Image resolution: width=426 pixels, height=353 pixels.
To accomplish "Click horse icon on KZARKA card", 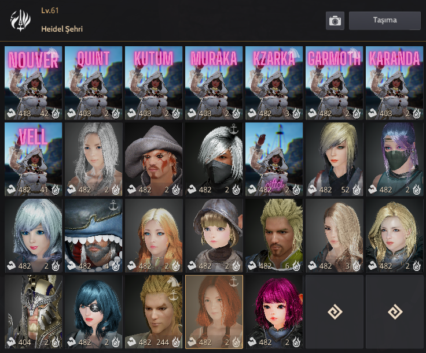I will (294, 52).
